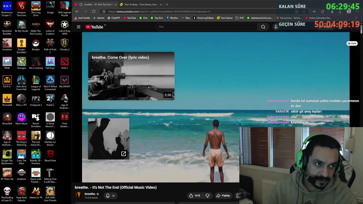Open the POE bookmarks folder
The width and height of the screenshot is (363, 204).
239,18
